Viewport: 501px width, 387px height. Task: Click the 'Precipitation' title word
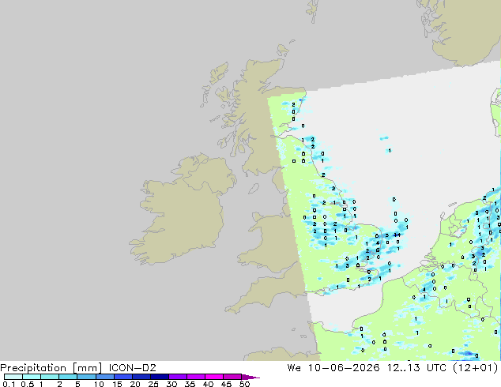click(x=33, y=368)
